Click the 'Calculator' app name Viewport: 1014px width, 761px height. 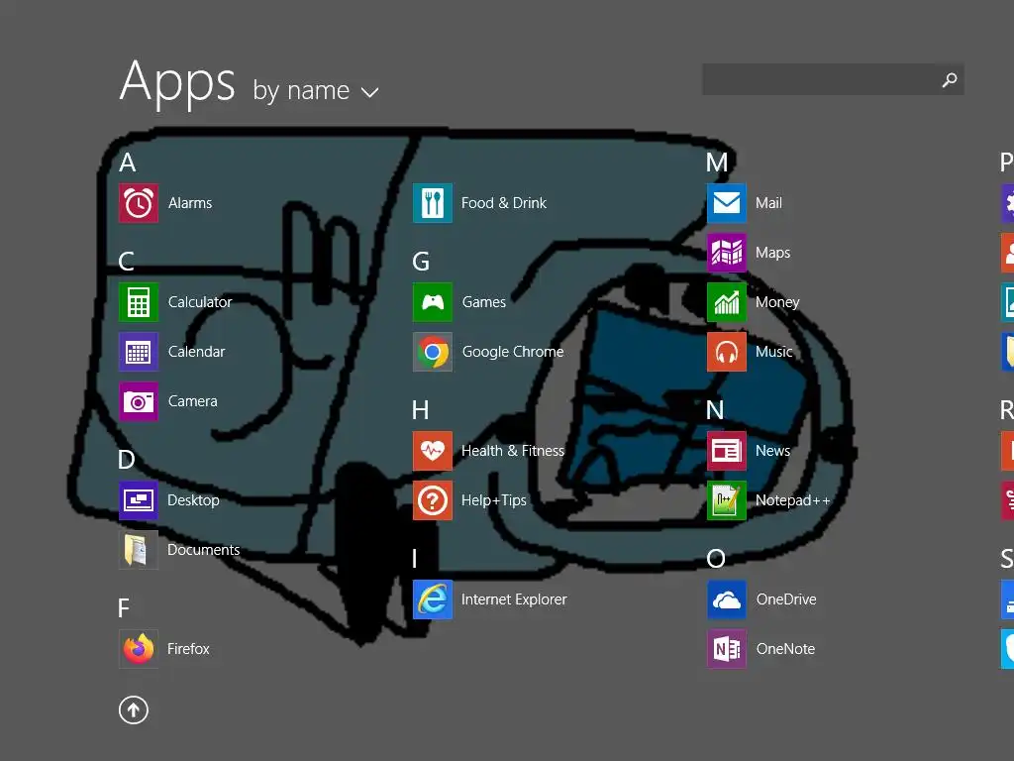click(x=200, y=302)
